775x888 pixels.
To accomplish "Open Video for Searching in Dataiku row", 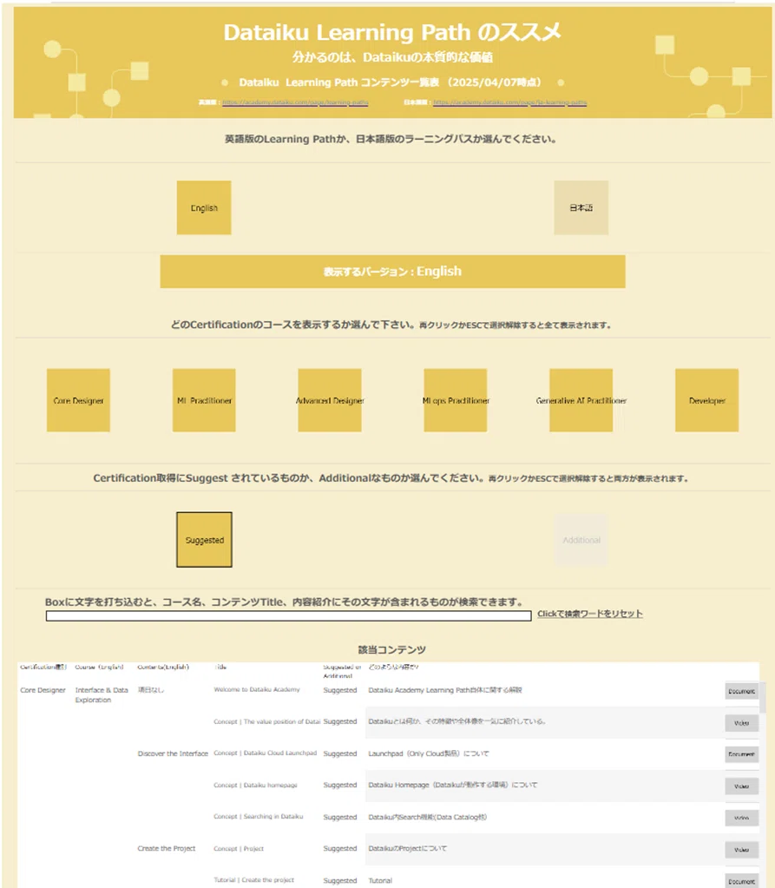I will tap(742, 818).
